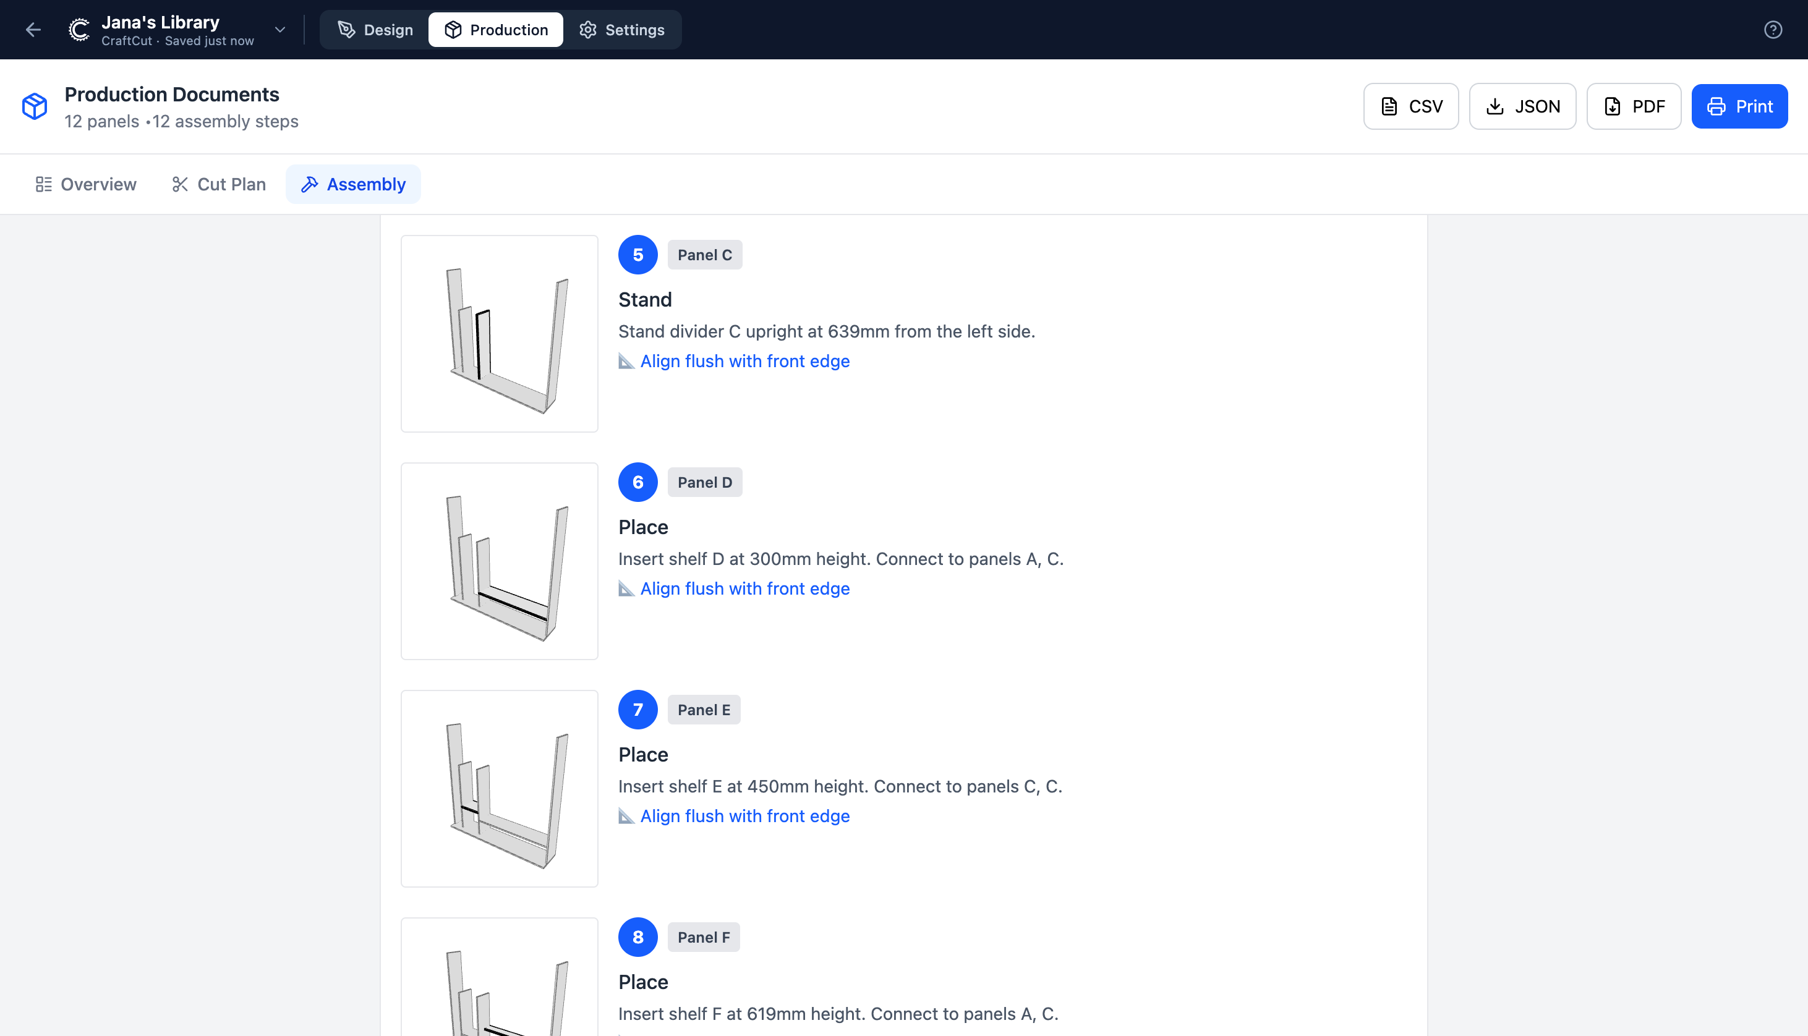Open the Panel D step thumbnail
1808x1036 pixels.
pyautogui.click(x=499, y=561)
